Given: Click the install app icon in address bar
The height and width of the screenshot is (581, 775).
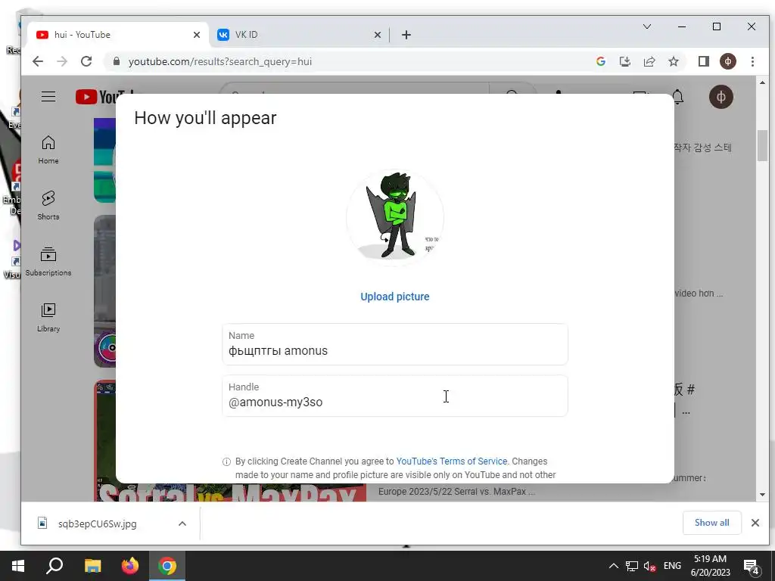Looking at the screenshot, I should (624, 61).
